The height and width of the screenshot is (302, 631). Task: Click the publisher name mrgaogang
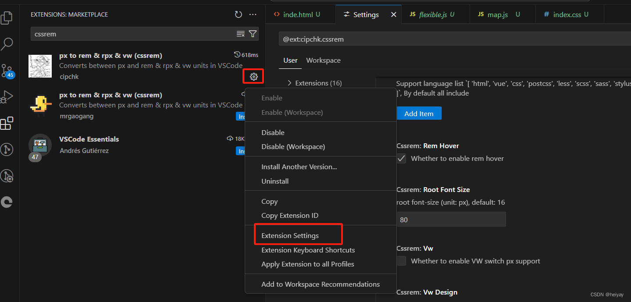(x=76, y=116)
